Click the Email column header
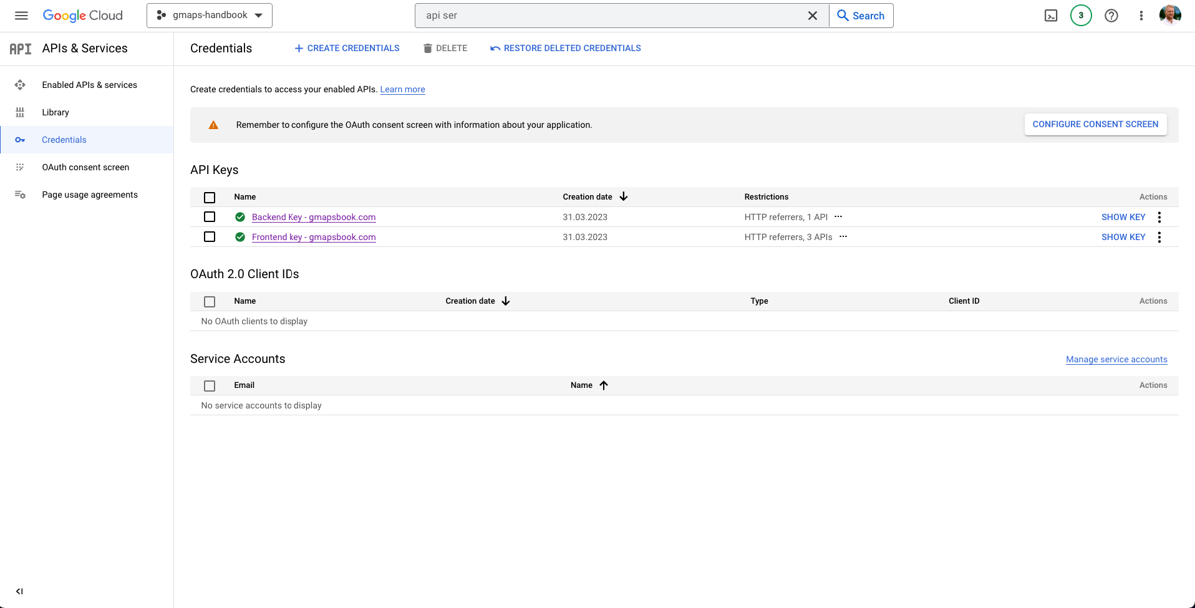 coord(244,385)
